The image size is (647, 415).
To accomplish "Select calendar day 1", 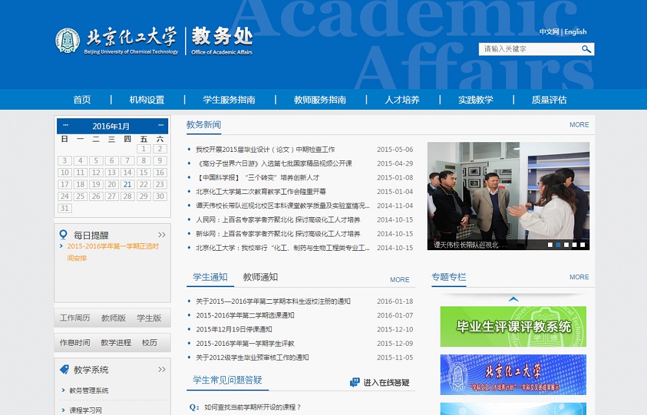I will pos(144,149).
